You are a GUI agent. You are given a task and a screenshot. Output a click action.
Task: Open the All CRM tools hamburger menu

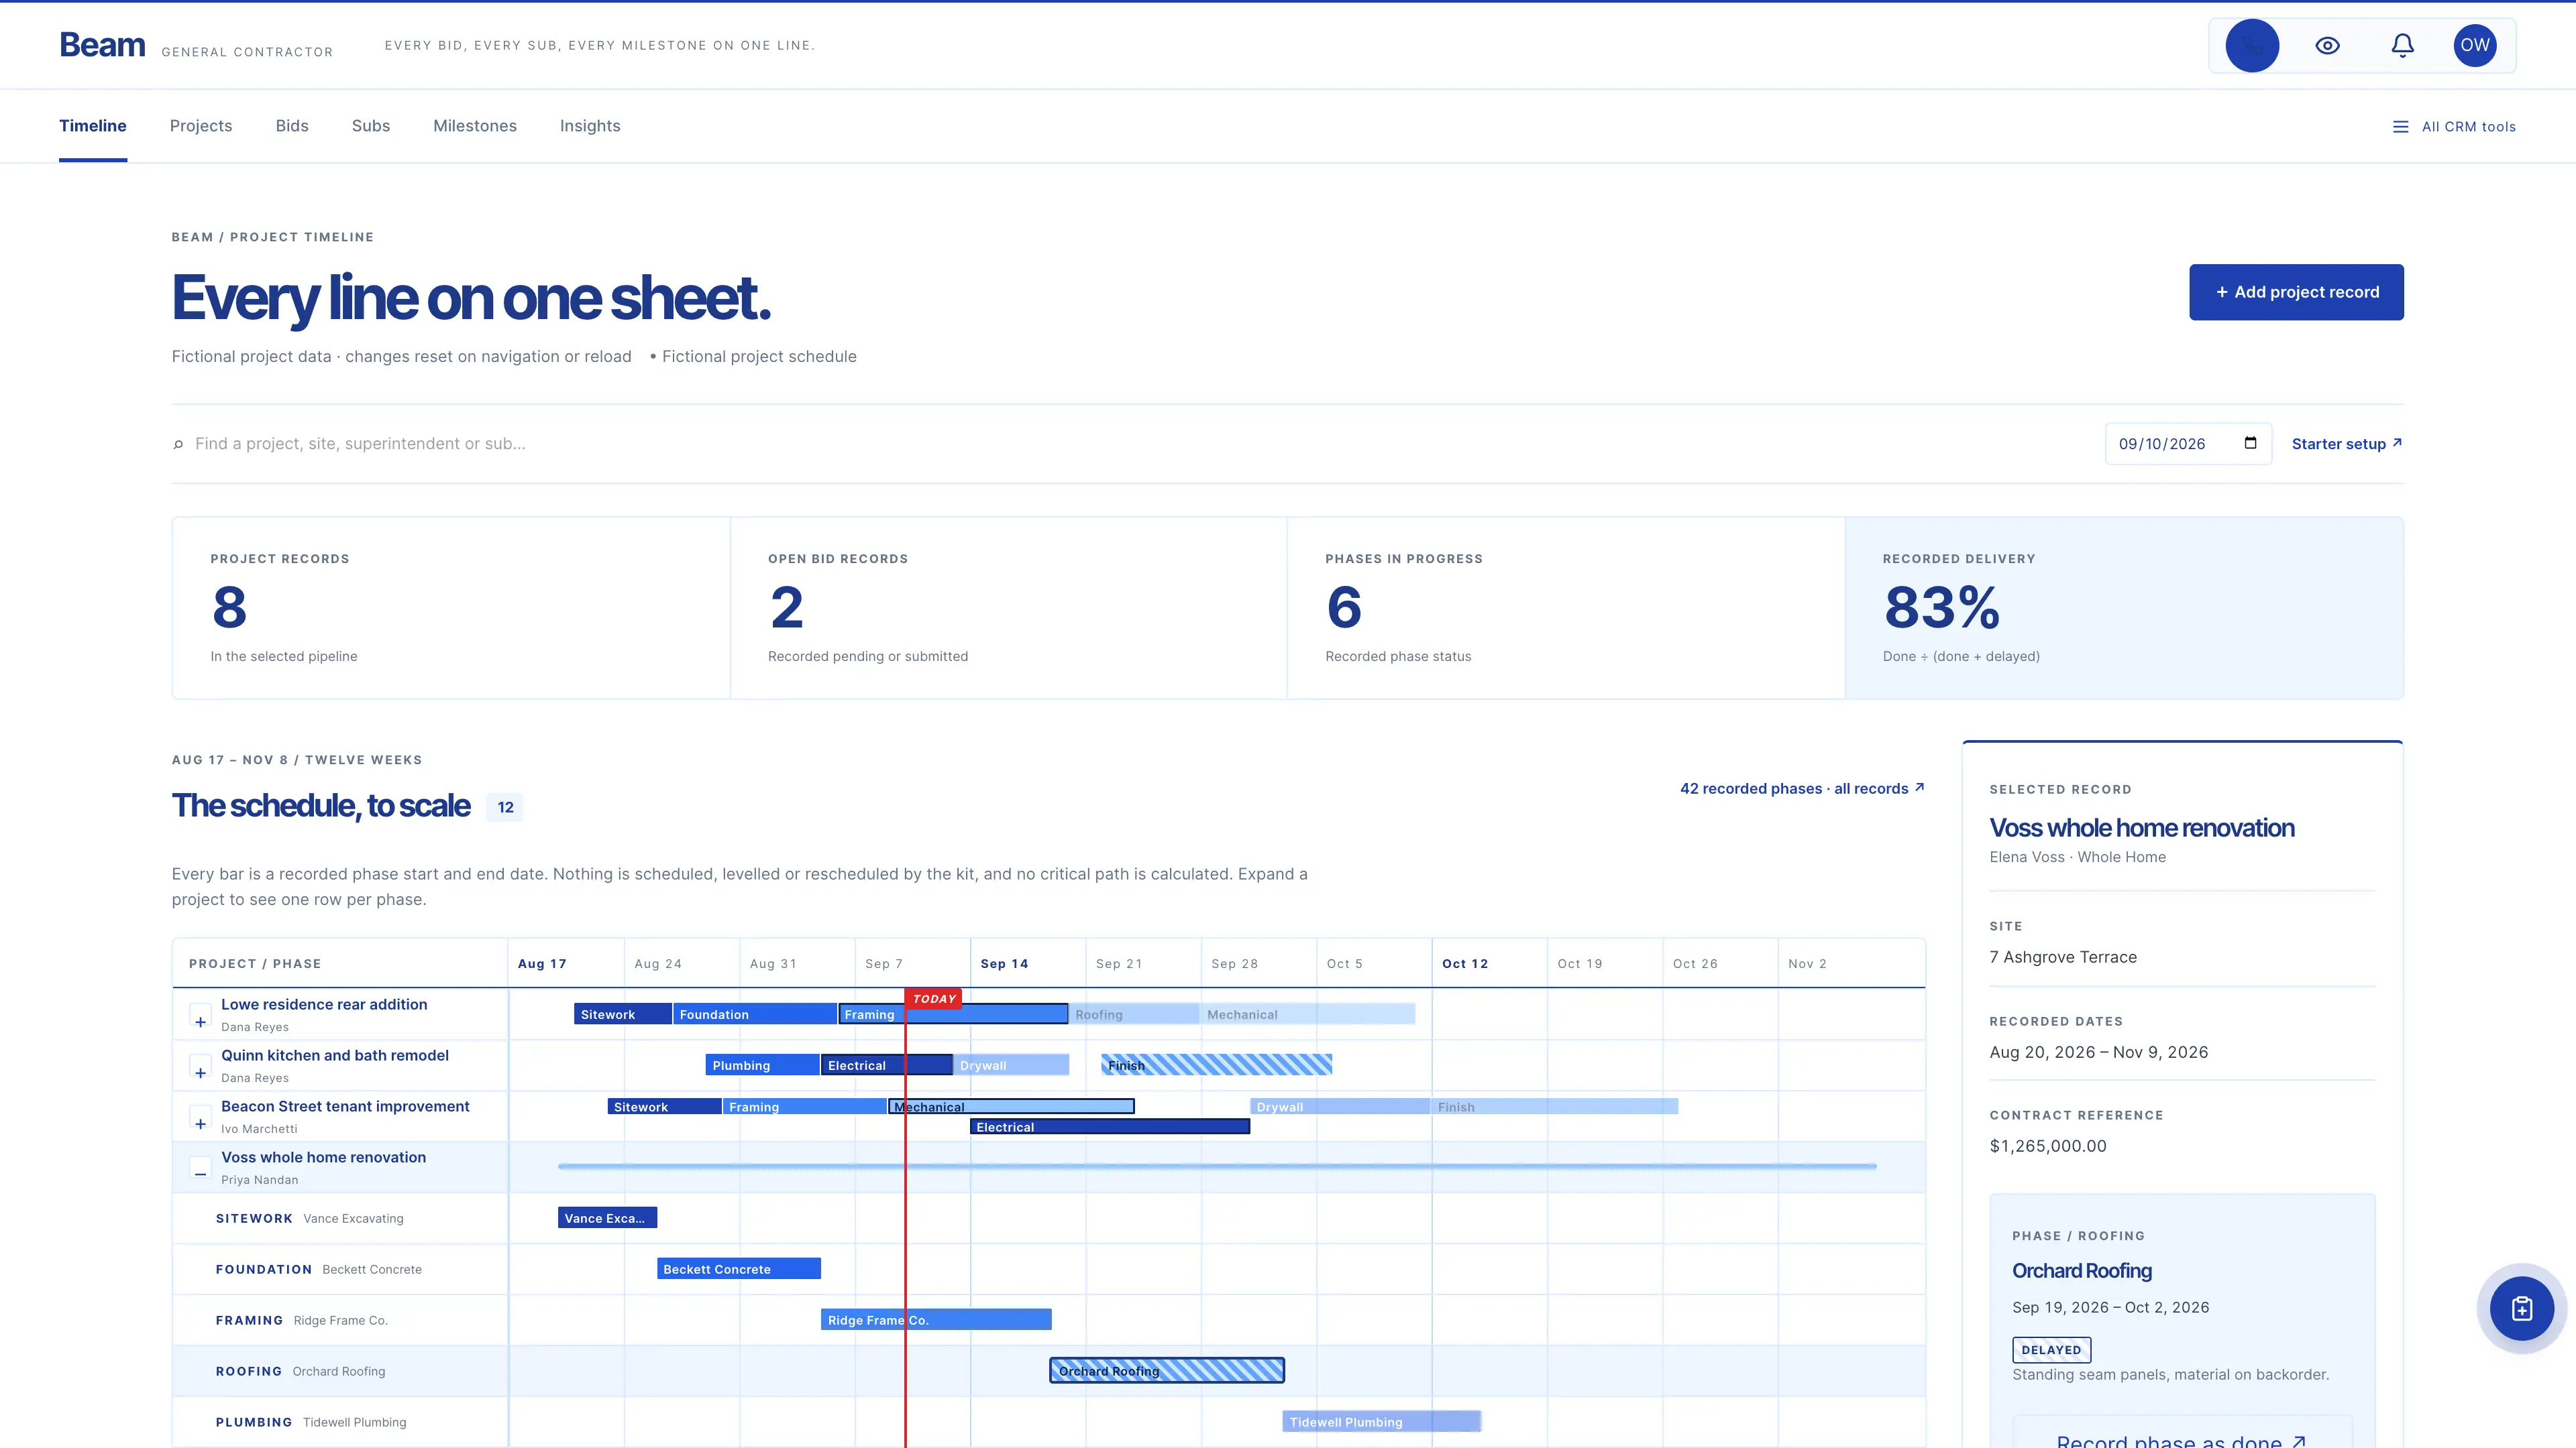2454,127
